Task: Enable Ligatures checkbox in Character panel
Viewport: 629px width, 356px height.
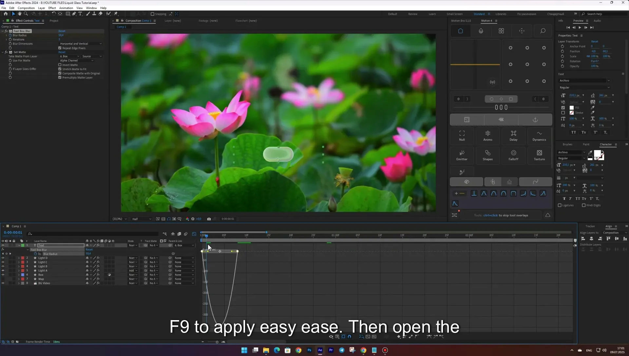Action: point(560,205)
